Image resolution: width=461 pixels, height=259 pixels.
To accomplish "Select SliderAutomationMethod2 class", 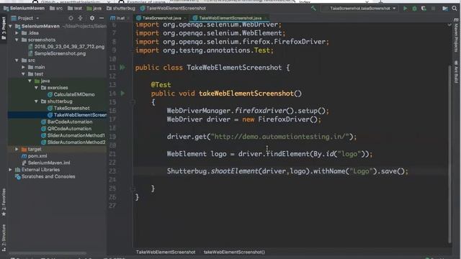I will tap(73, 142).
